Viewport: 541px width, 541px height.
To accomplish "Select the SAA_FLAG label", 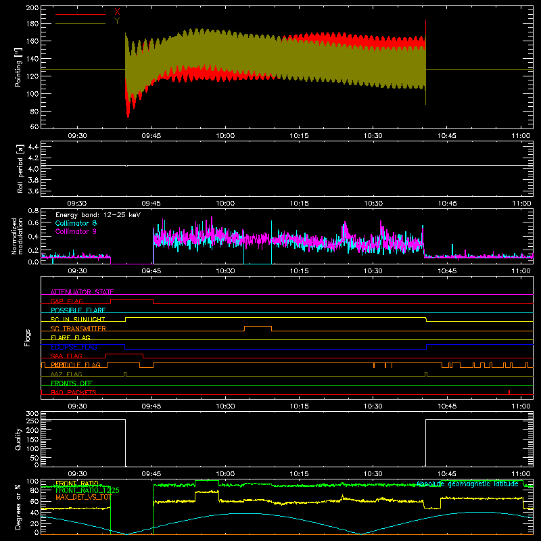I will click(66, 356).
